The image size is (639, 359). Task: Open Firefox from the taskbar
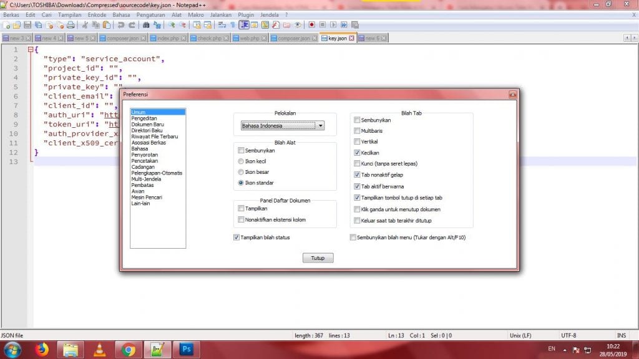click(41, 350)
